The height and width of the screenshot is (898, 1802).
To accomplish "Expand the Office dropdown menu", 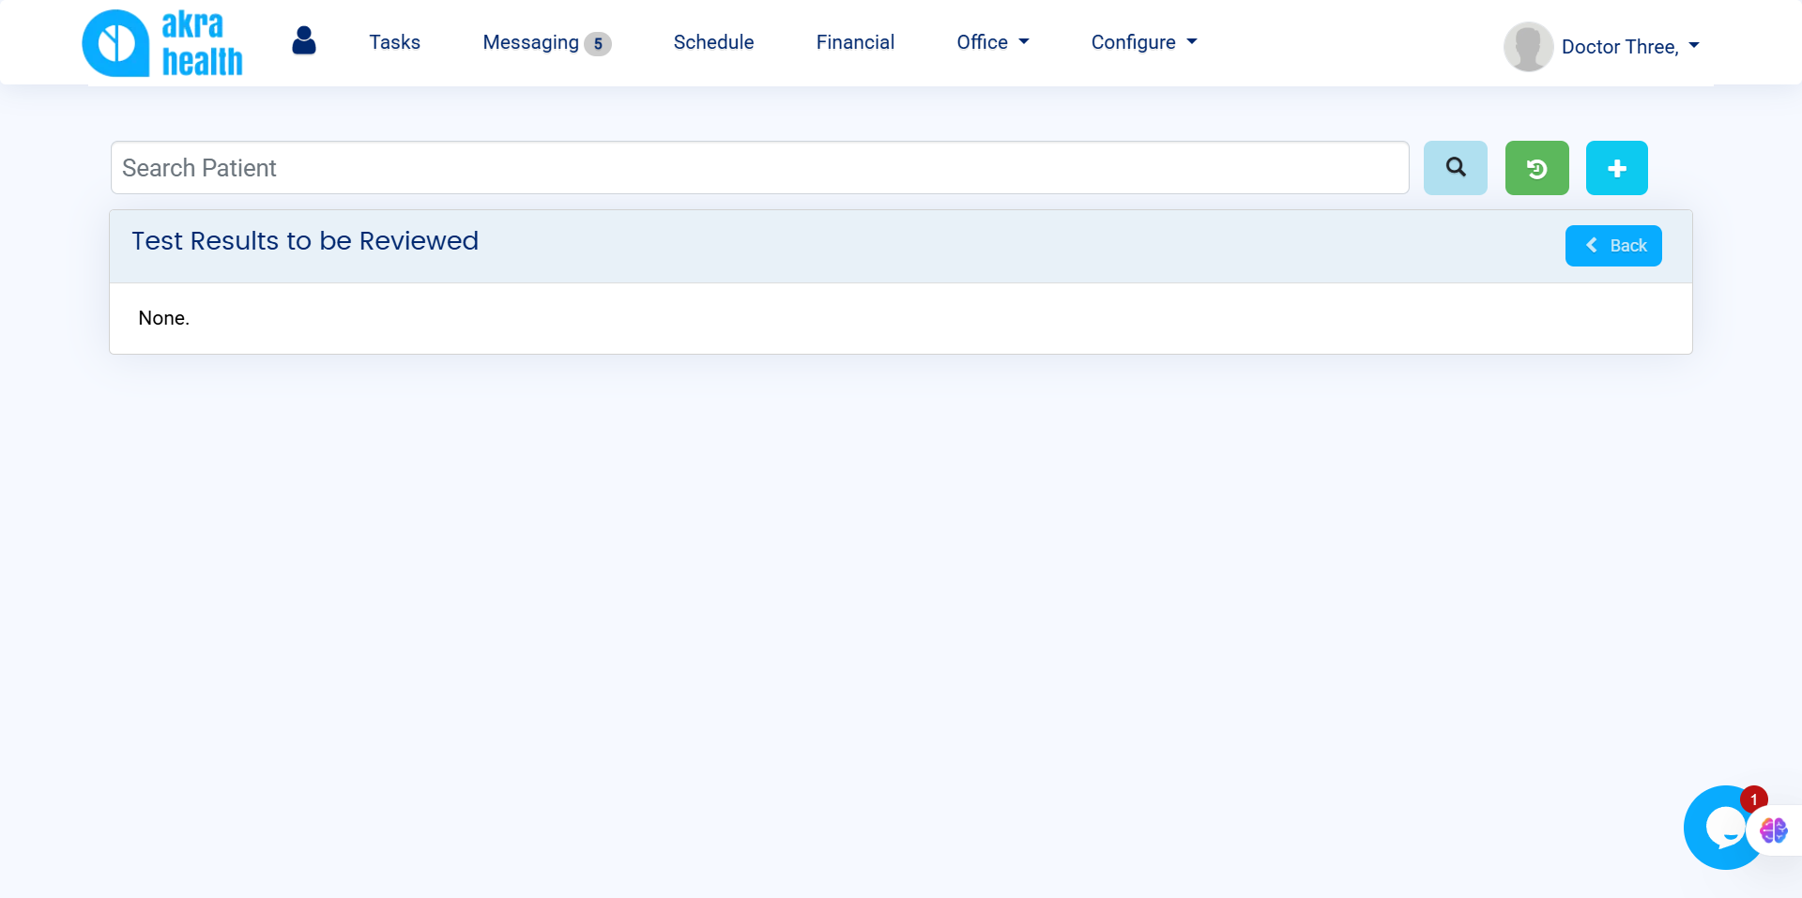I will [x=993, y=42].
